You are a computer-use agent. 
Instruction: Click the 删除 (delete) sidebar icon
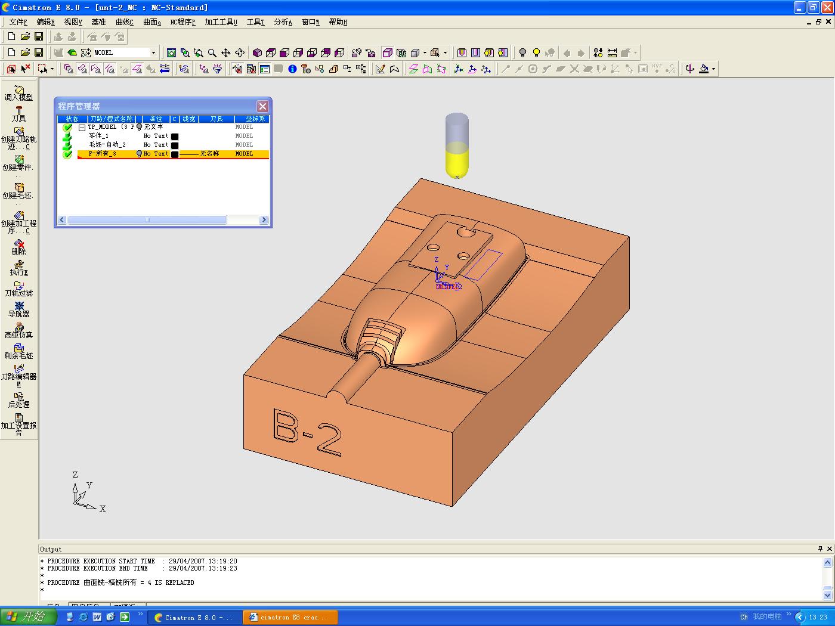point(18,247)
